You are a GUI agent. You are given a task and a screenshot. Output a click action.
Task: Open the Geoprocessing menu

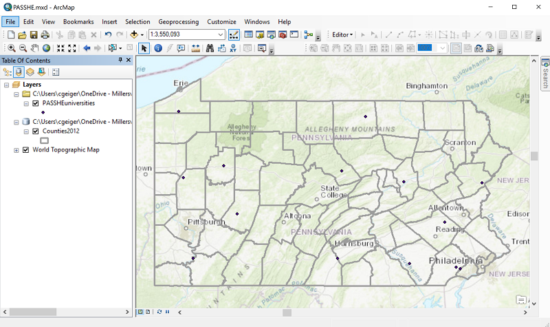[x=179, y=22]
